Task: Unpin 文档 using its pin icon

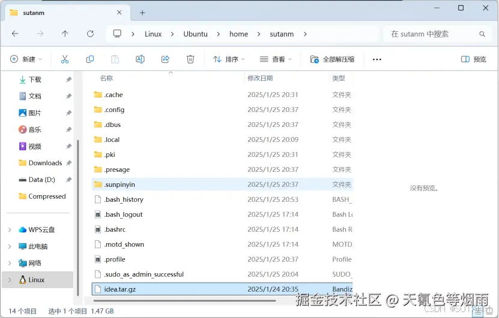Action: pyautogui.click(x=68, y=96)
